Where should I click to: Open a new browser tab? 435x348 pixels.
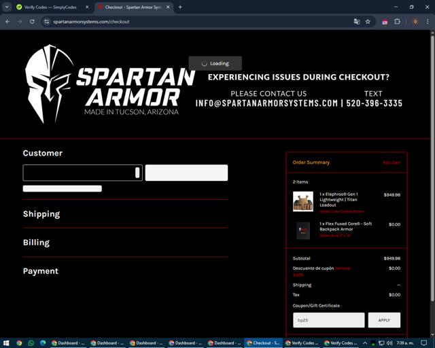(180, 7)
